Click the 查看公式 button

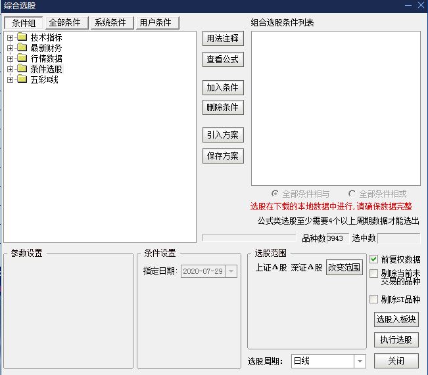pos(223,59)
